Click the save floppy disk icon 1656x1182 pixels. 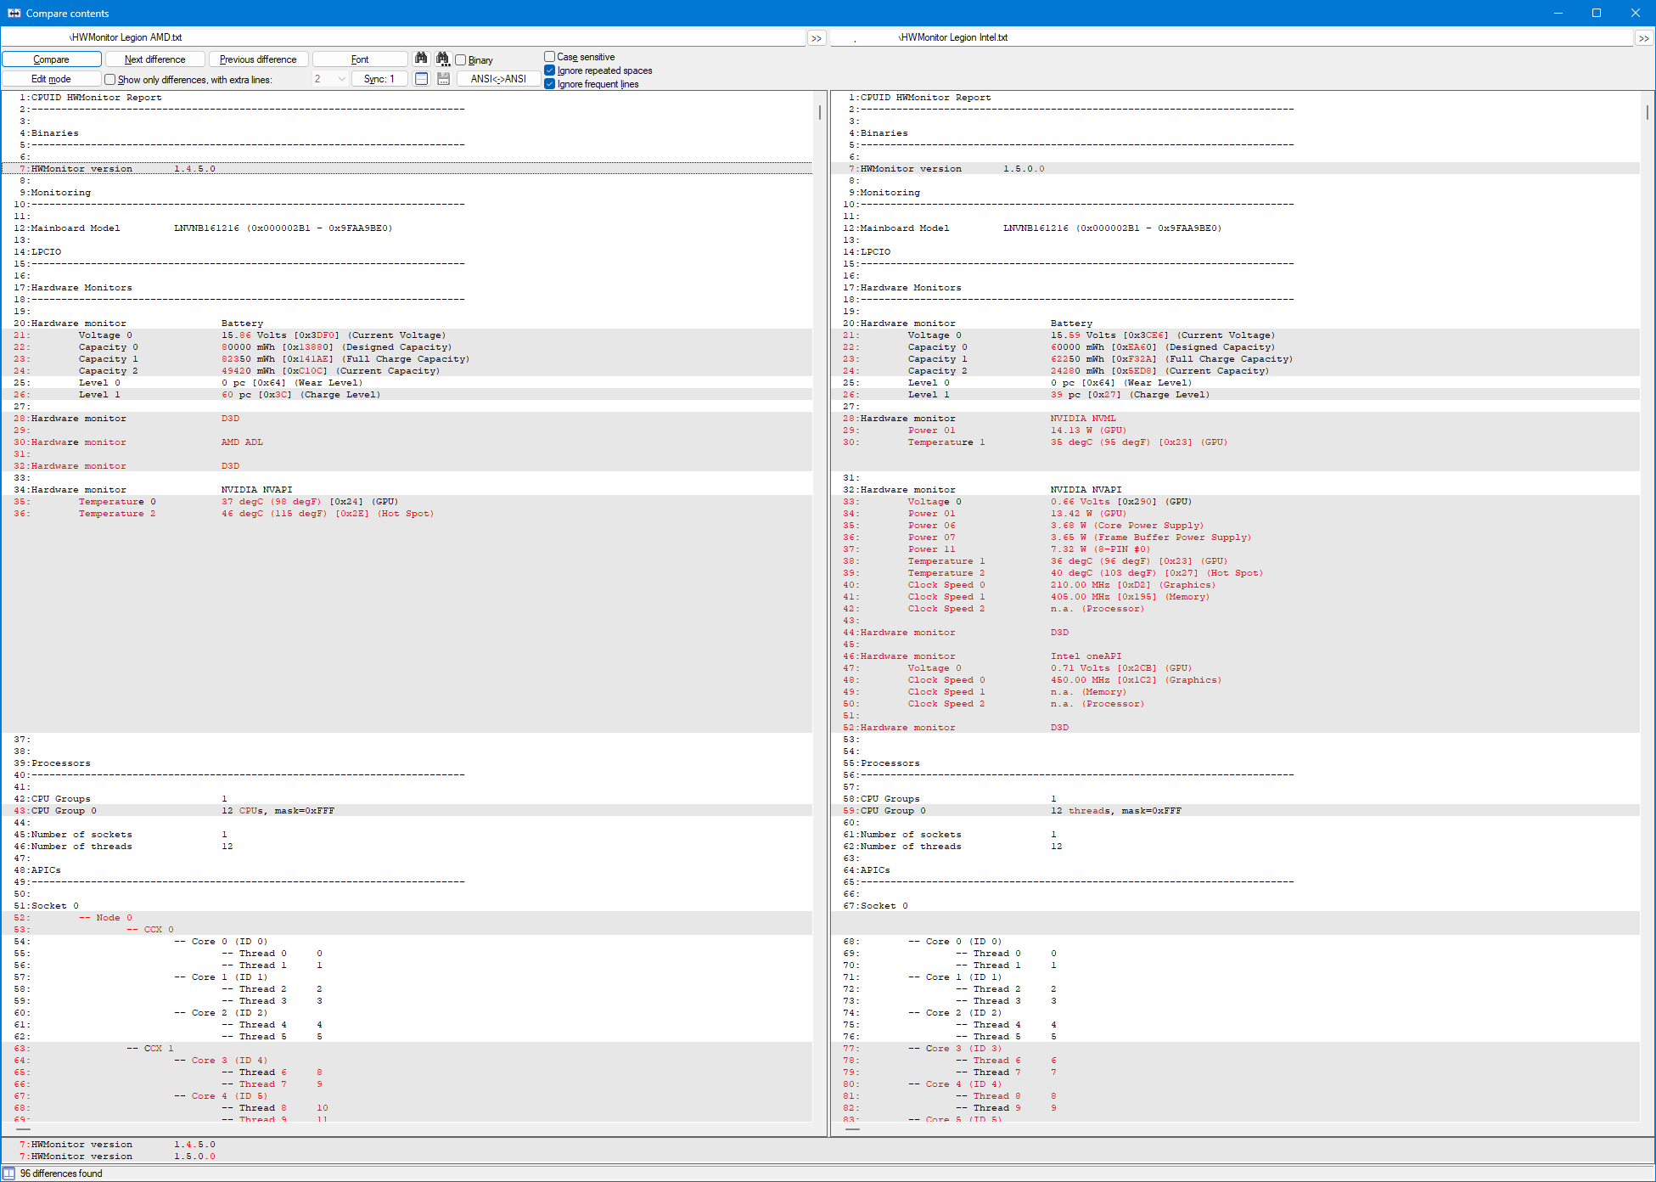tap(443, 78)
